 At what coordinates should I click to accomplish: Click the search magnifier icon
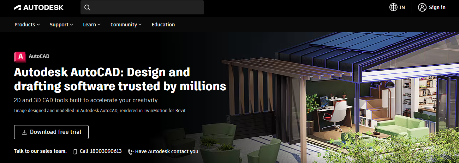[x=88, y=7]
